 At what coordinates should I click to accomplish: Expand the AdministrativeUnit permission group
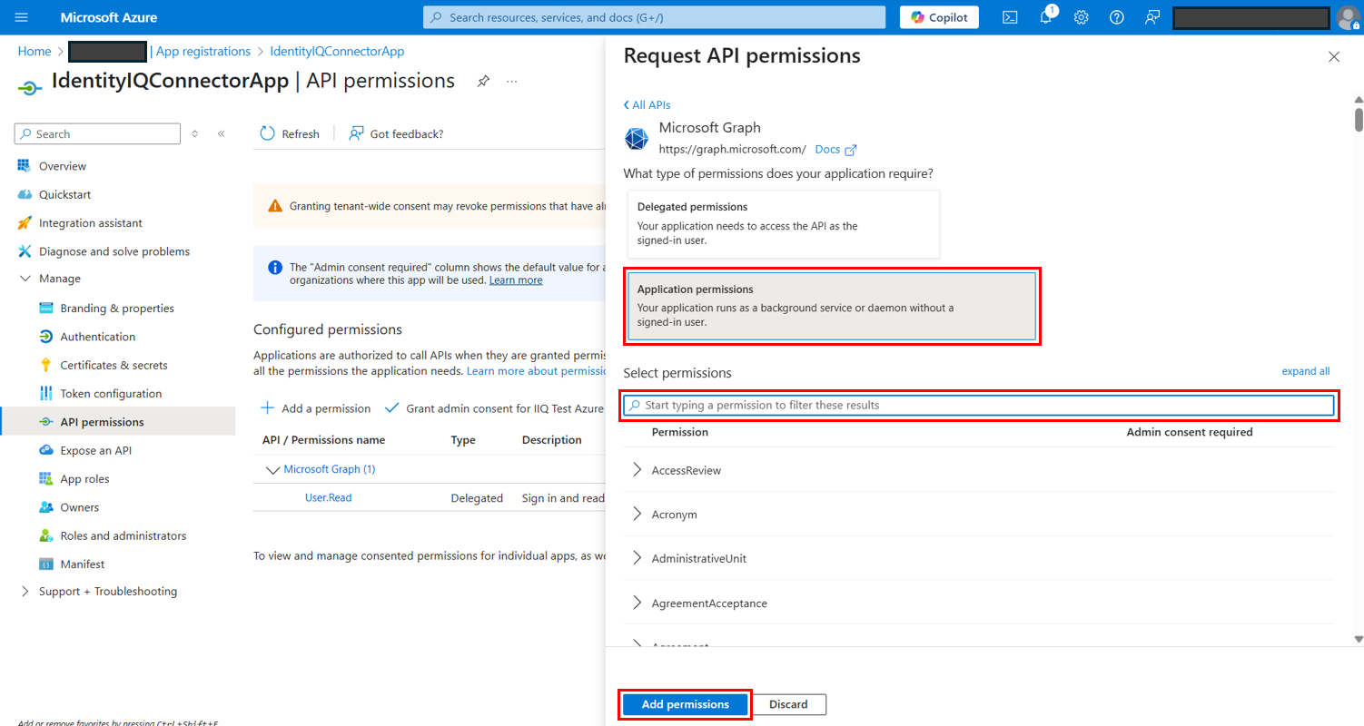pos(638,558)
